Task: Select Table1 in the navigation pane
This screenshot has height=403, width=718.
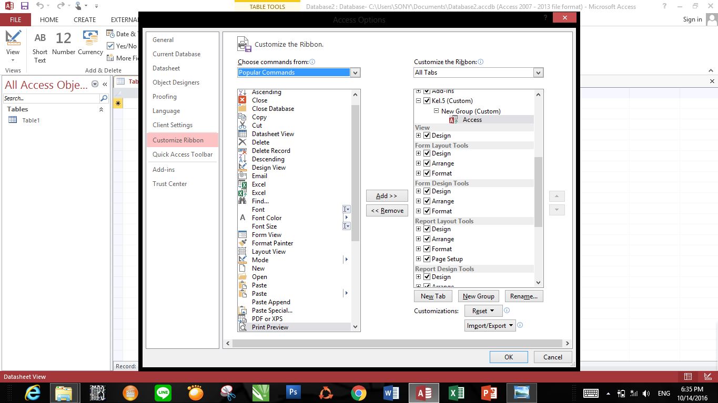Action: click(31, 120)
